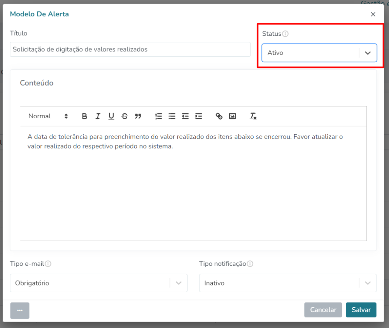Click into the Título input field
This screenshot has width=389, height=328.
click(130, 49)
